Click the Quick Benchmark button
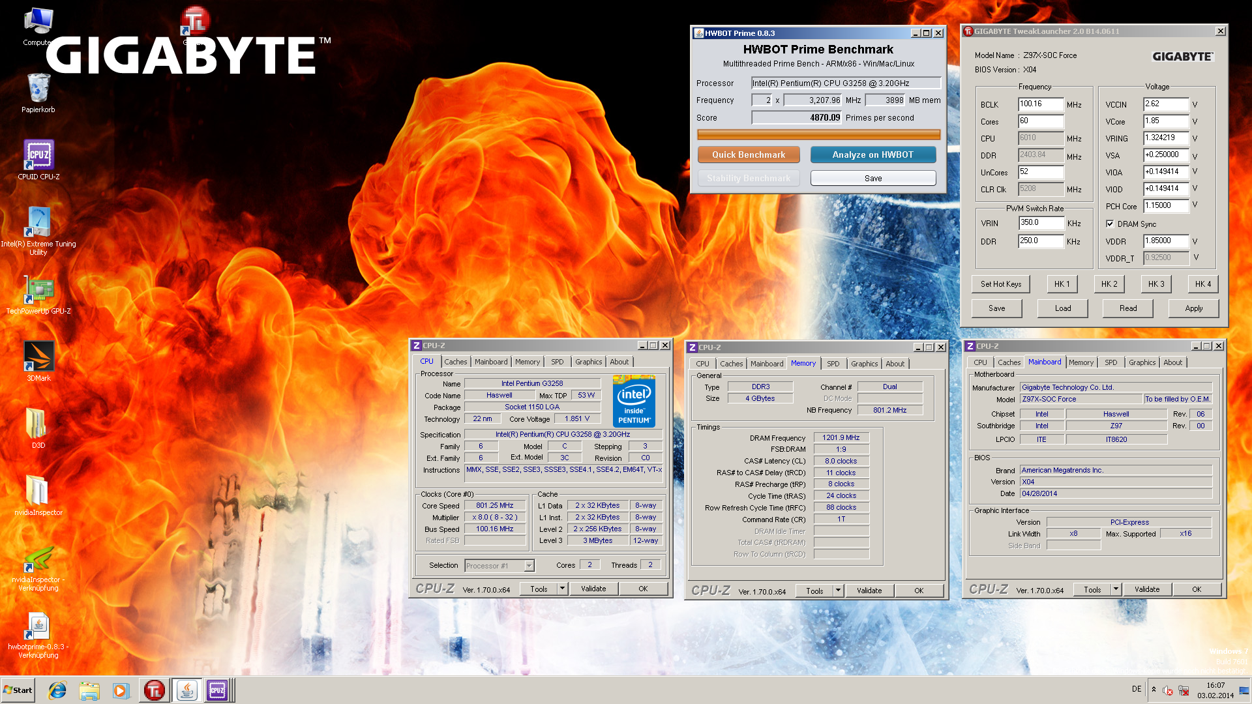Image resolution: width=1252 pixels, height=704 pixels. (749, 154)
